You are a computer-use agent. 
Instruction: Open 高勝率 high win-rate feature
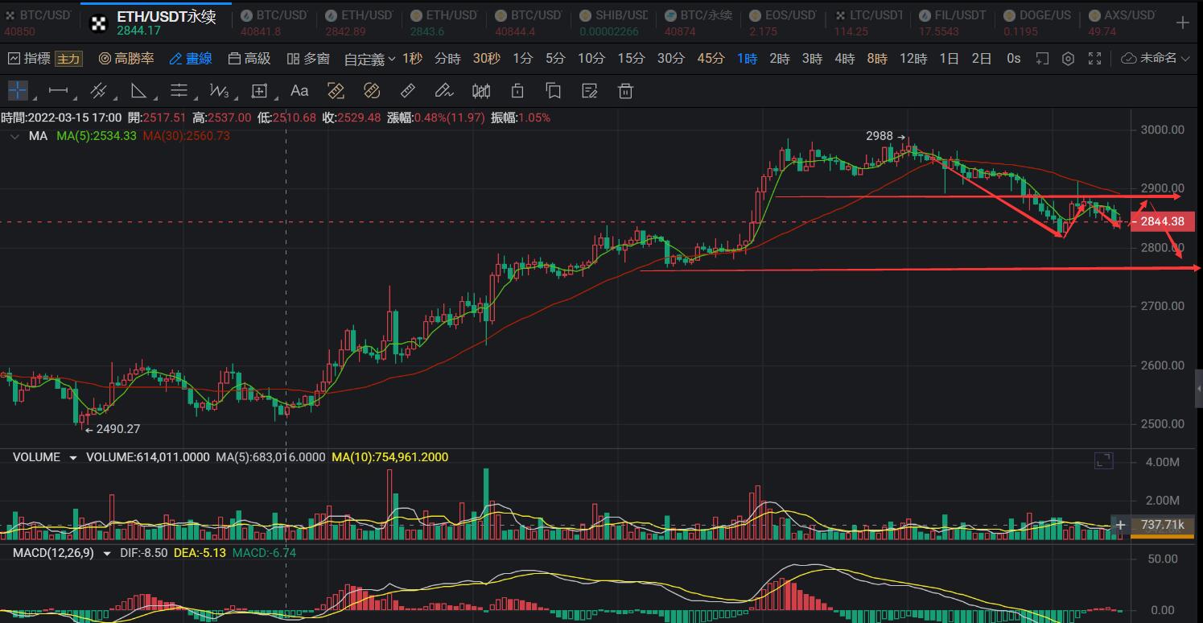(126, 59)
